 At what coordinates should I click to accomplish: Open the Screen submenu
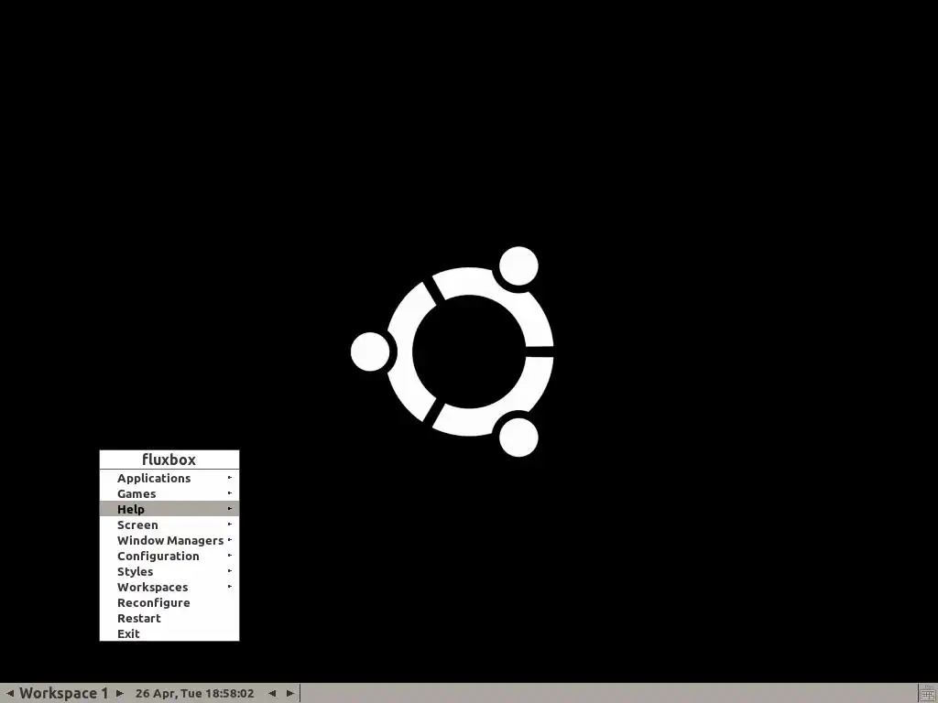click(x=169, y=525)
